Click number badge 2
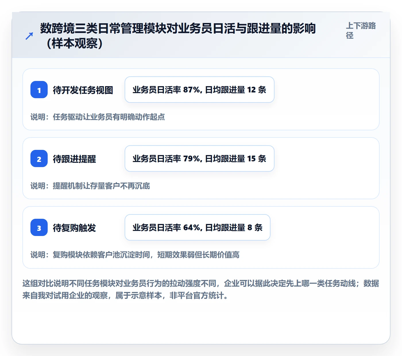 [x=39, y=158]
